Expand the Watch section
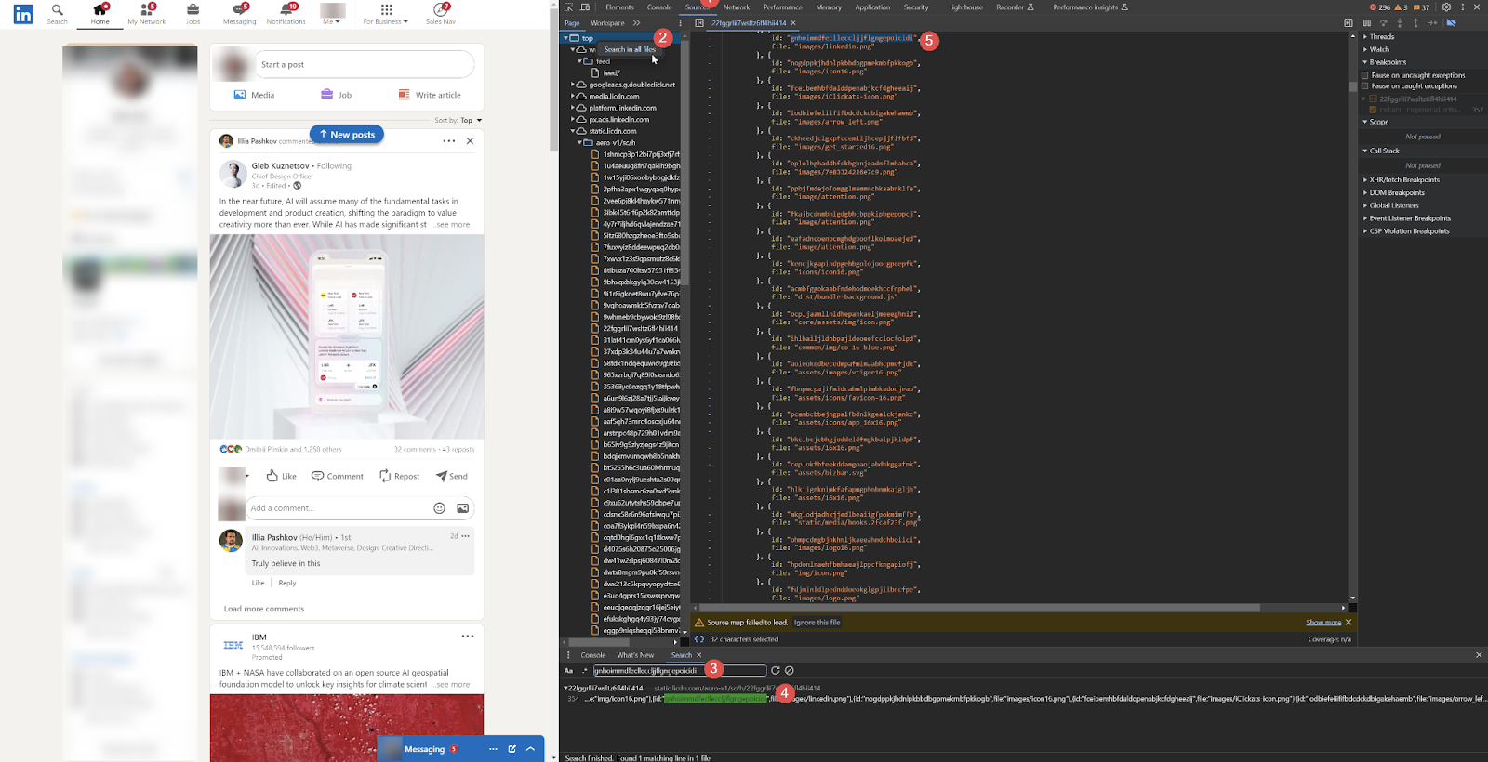The image size is (1488, 762). 1379,49
